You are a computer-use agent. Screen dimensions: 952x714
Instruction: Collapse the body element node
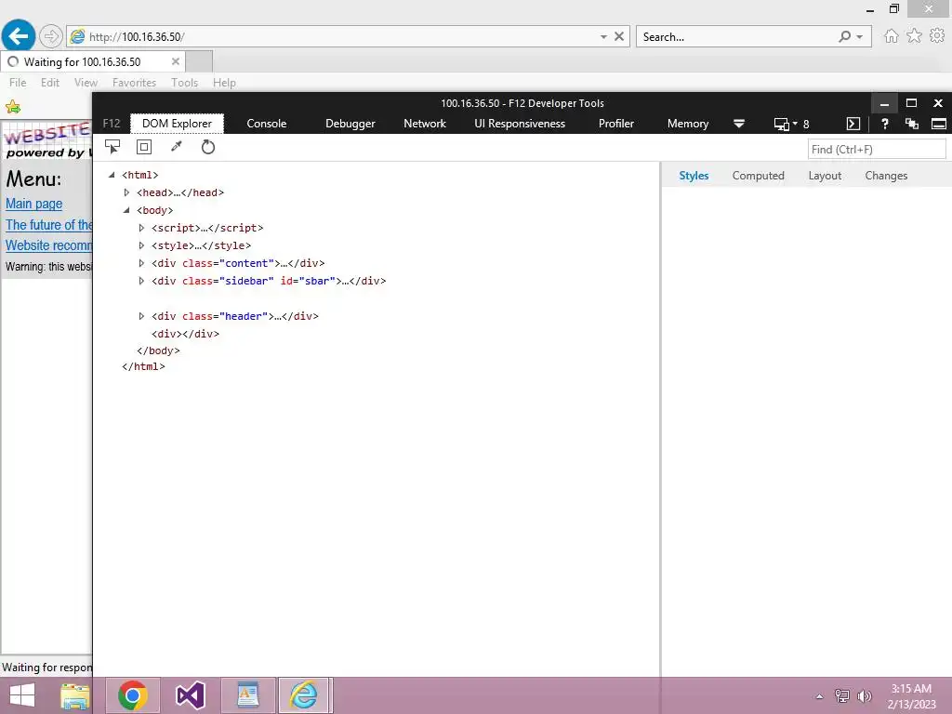pyautogui.click(x=126, y=210)
